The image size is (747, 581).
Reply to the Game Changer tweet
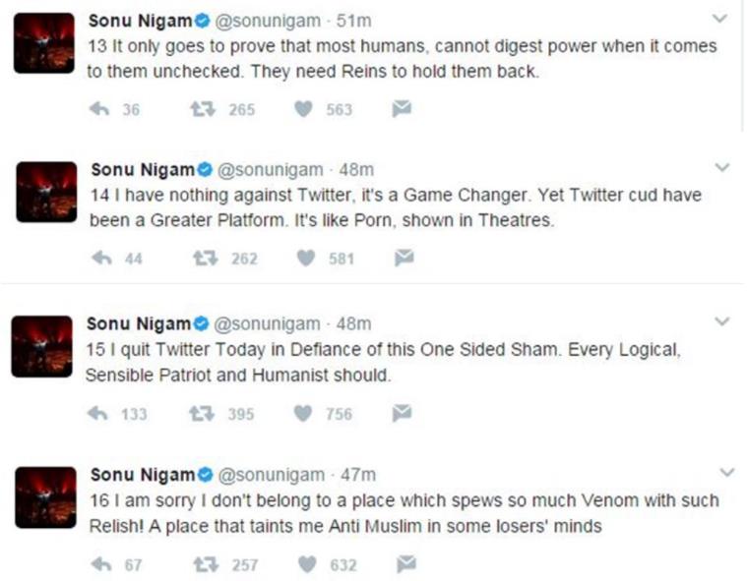[100, 258]
